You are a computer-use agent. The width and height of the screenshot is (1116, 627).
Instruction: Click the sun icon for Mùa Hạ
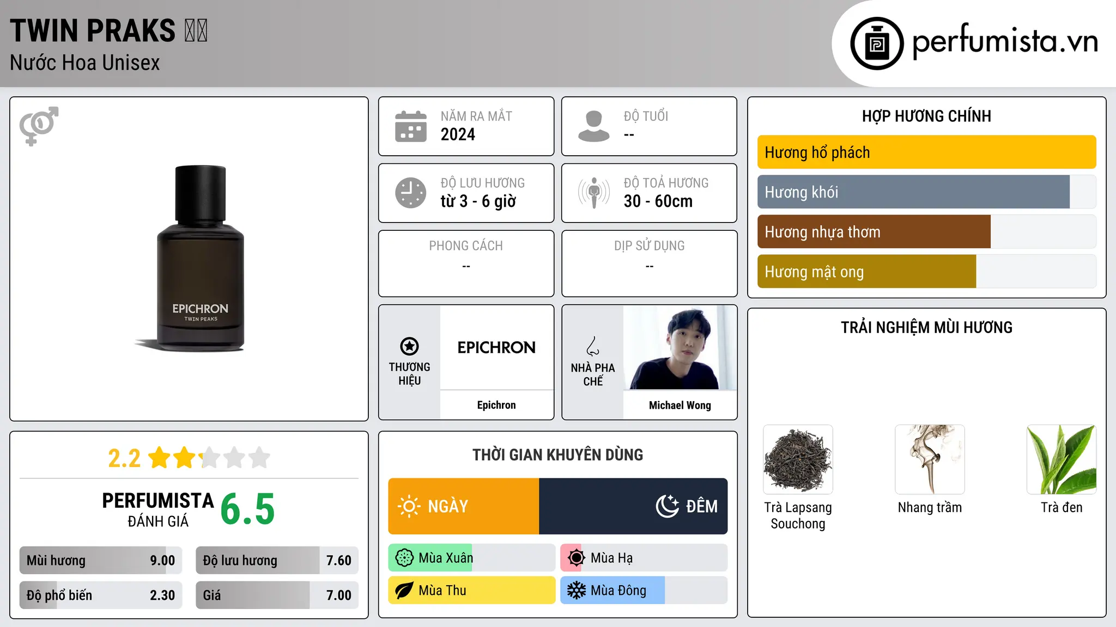point(577,558)
